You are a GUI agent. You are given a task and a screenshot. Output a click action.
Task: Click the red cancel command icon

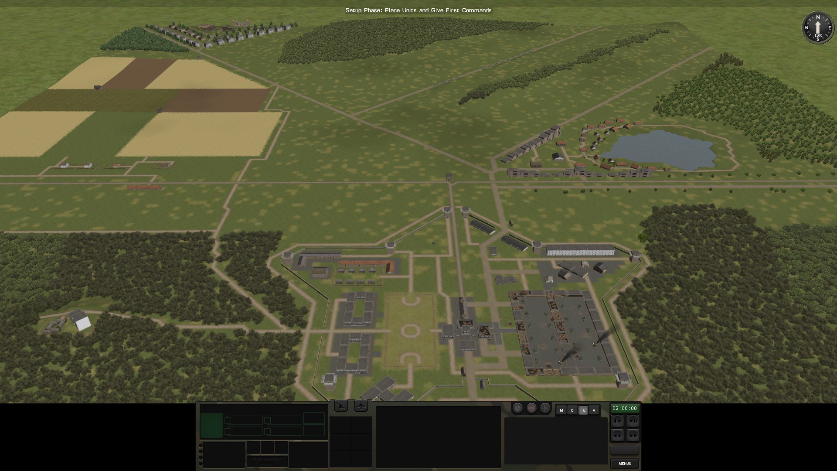click(531, 408)
